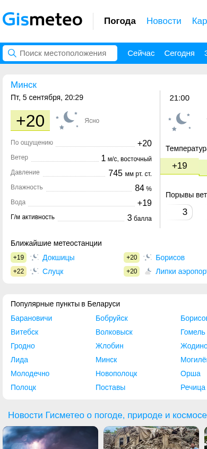Click the +20 current temperature box

pos(30,121)
